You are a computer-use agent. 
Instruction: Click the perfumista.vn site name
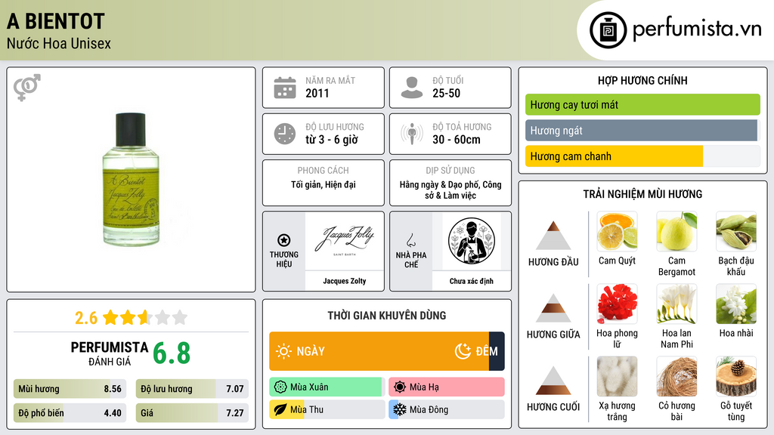[697, 29]
